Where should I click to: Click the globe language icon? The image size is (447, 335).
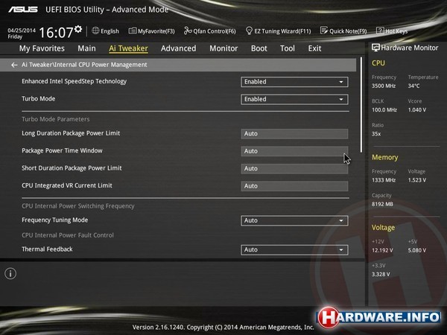point(95,31)
